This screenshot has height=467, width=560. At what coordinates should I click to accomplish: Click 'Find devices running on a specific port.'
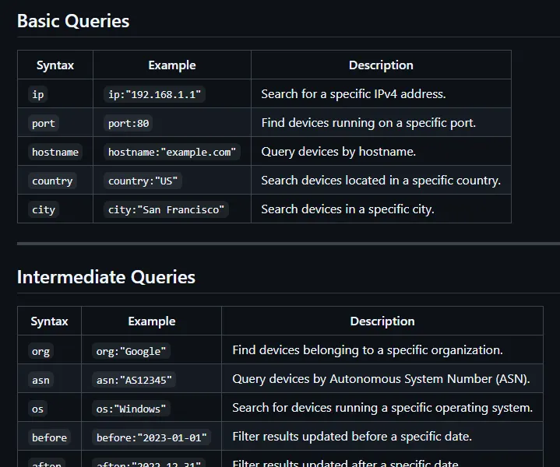368,123
